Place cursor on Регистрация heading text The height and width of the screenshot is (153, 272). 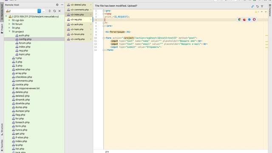(x=117, y=32)
